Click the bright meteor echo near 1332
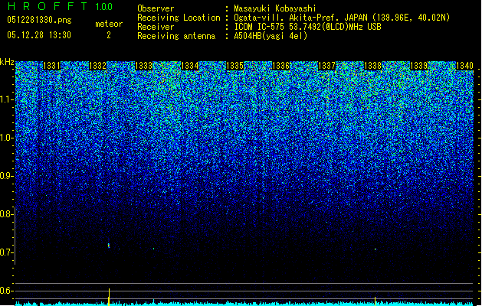This screenshot has width=482, height=306. pyautogui.click(x=109, y=246)
